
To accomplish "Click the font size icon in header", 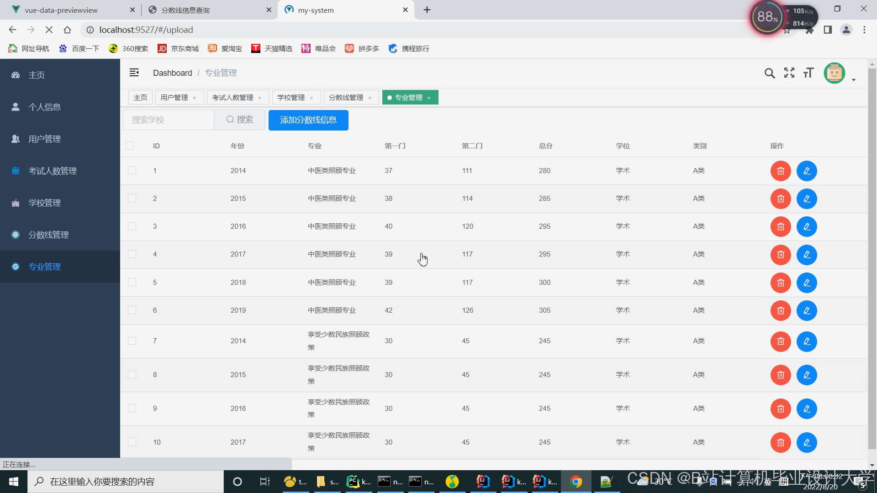I will 808,73.
